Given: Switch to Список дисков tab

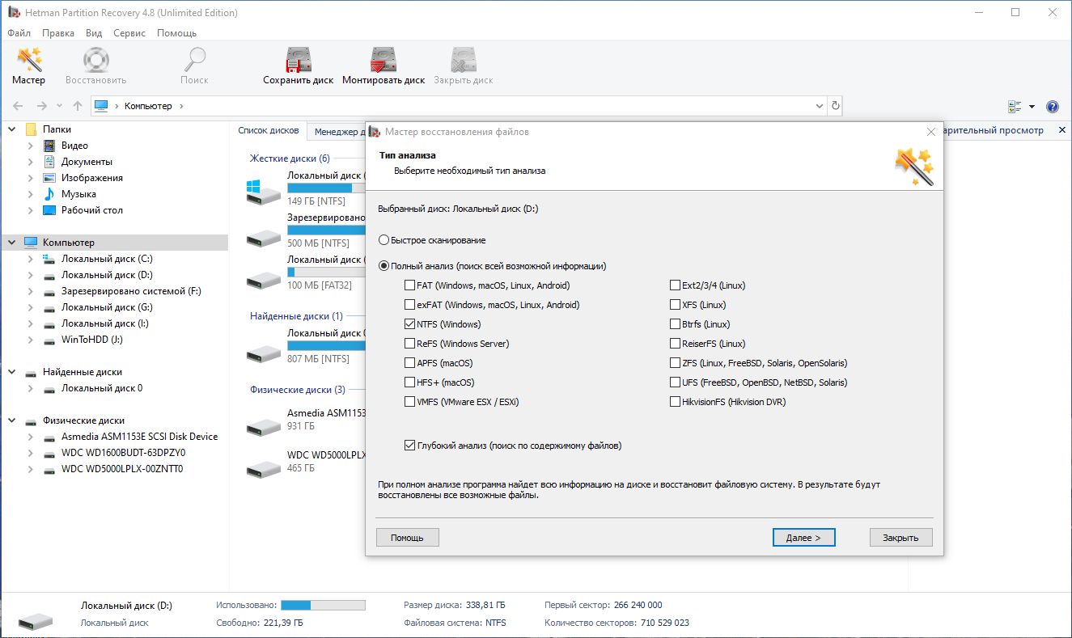Looking at the screenshot, I should (269, 130).
